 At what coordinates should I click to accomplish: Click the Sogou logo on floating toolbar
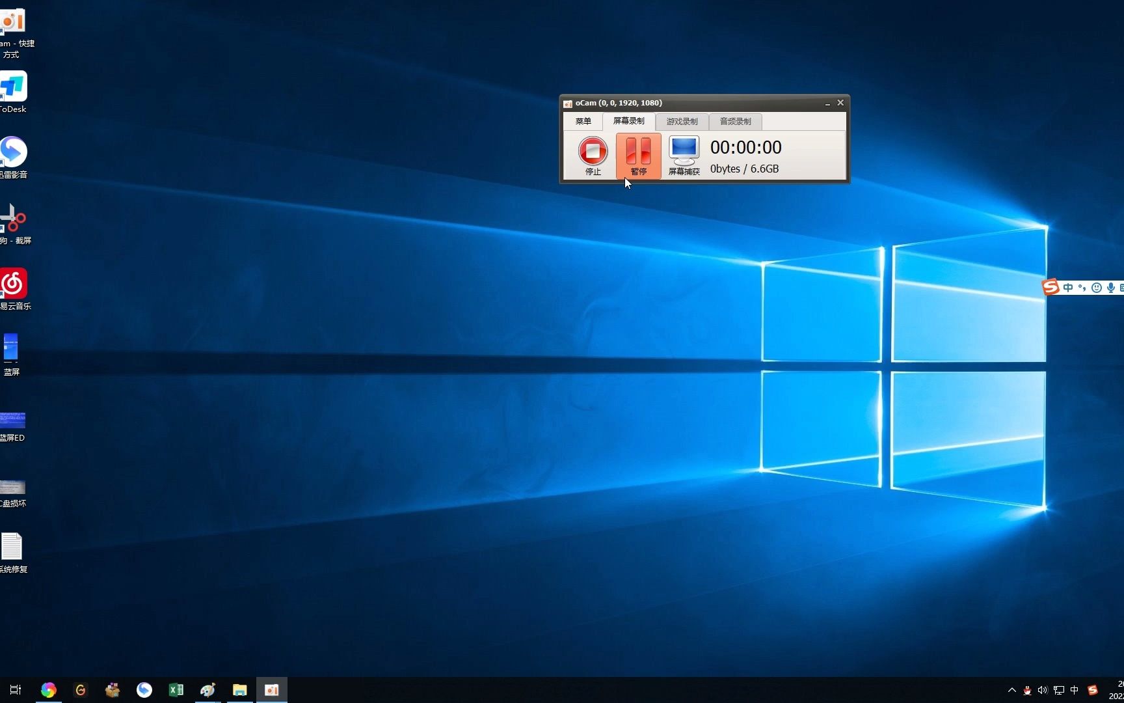[1050, 287]
